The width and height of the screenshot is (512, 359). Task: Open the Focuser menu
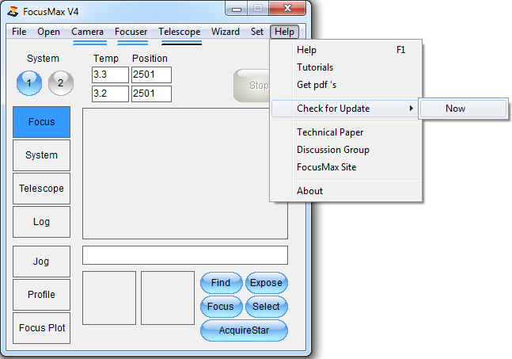point(131,32)
